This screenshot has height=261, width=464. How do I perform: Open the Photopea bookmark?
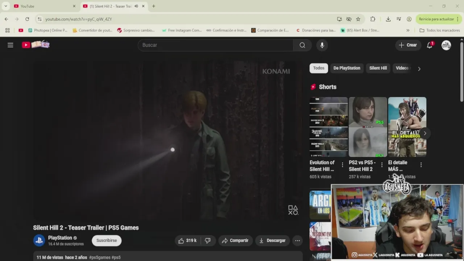pos(48,30)
